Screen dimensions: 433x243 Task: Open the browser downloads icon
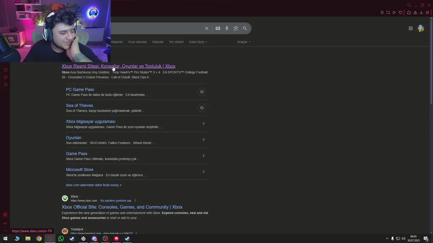tap(421, 12)
